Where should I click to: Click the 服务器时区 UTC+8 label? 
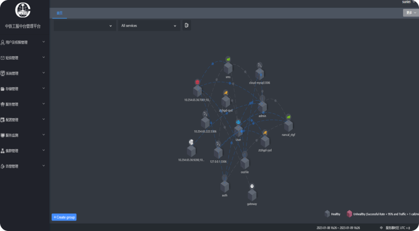(x=398, y=228)
